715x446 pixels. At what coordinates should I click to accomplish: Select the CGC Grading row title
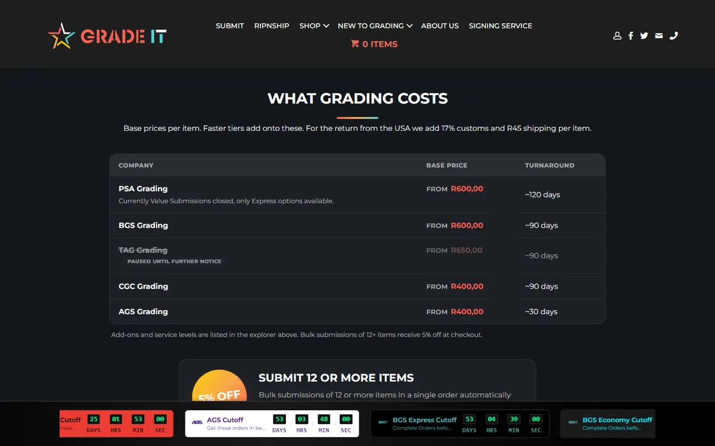(x=143, y=287)
